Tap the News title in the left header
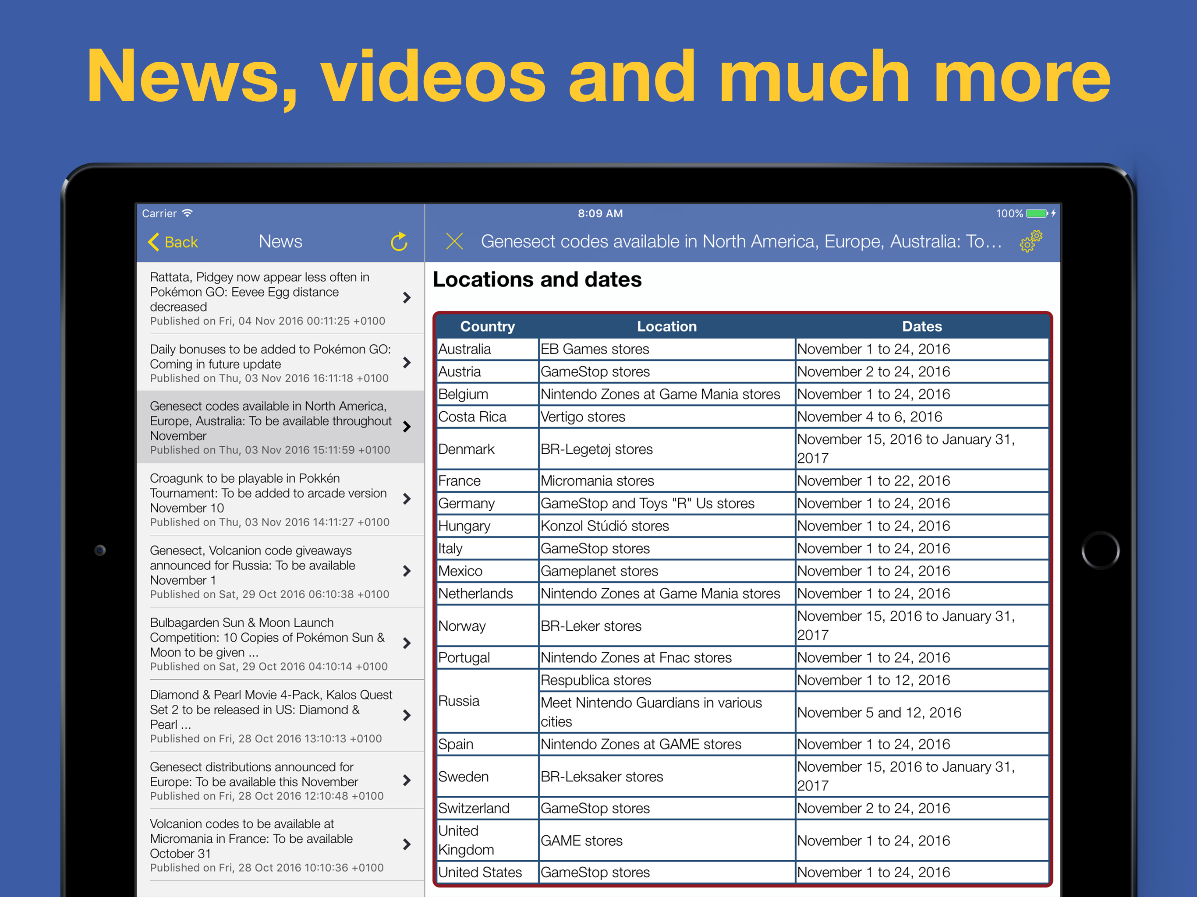 [280, 241]
